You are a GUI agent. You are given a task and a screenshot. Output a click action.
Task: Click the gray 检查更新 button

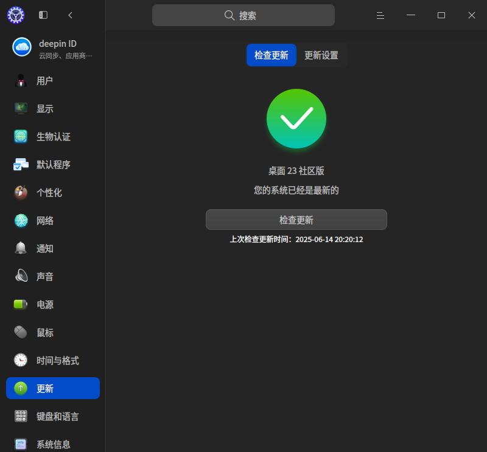296,220
